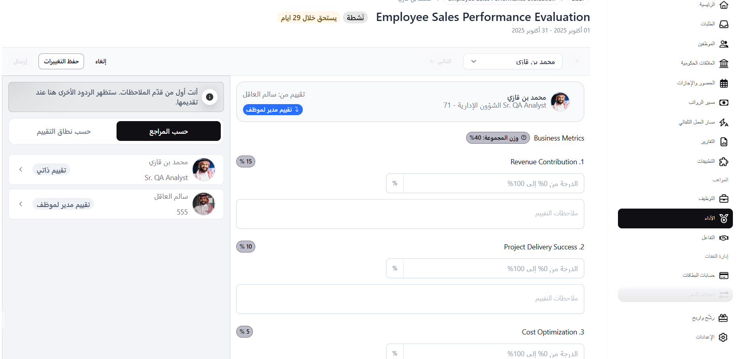This screenshot has height=359, width=744.
Task: Open the employee selector dropdown محمد بن قازي
Action: click(x=513, y=62)
